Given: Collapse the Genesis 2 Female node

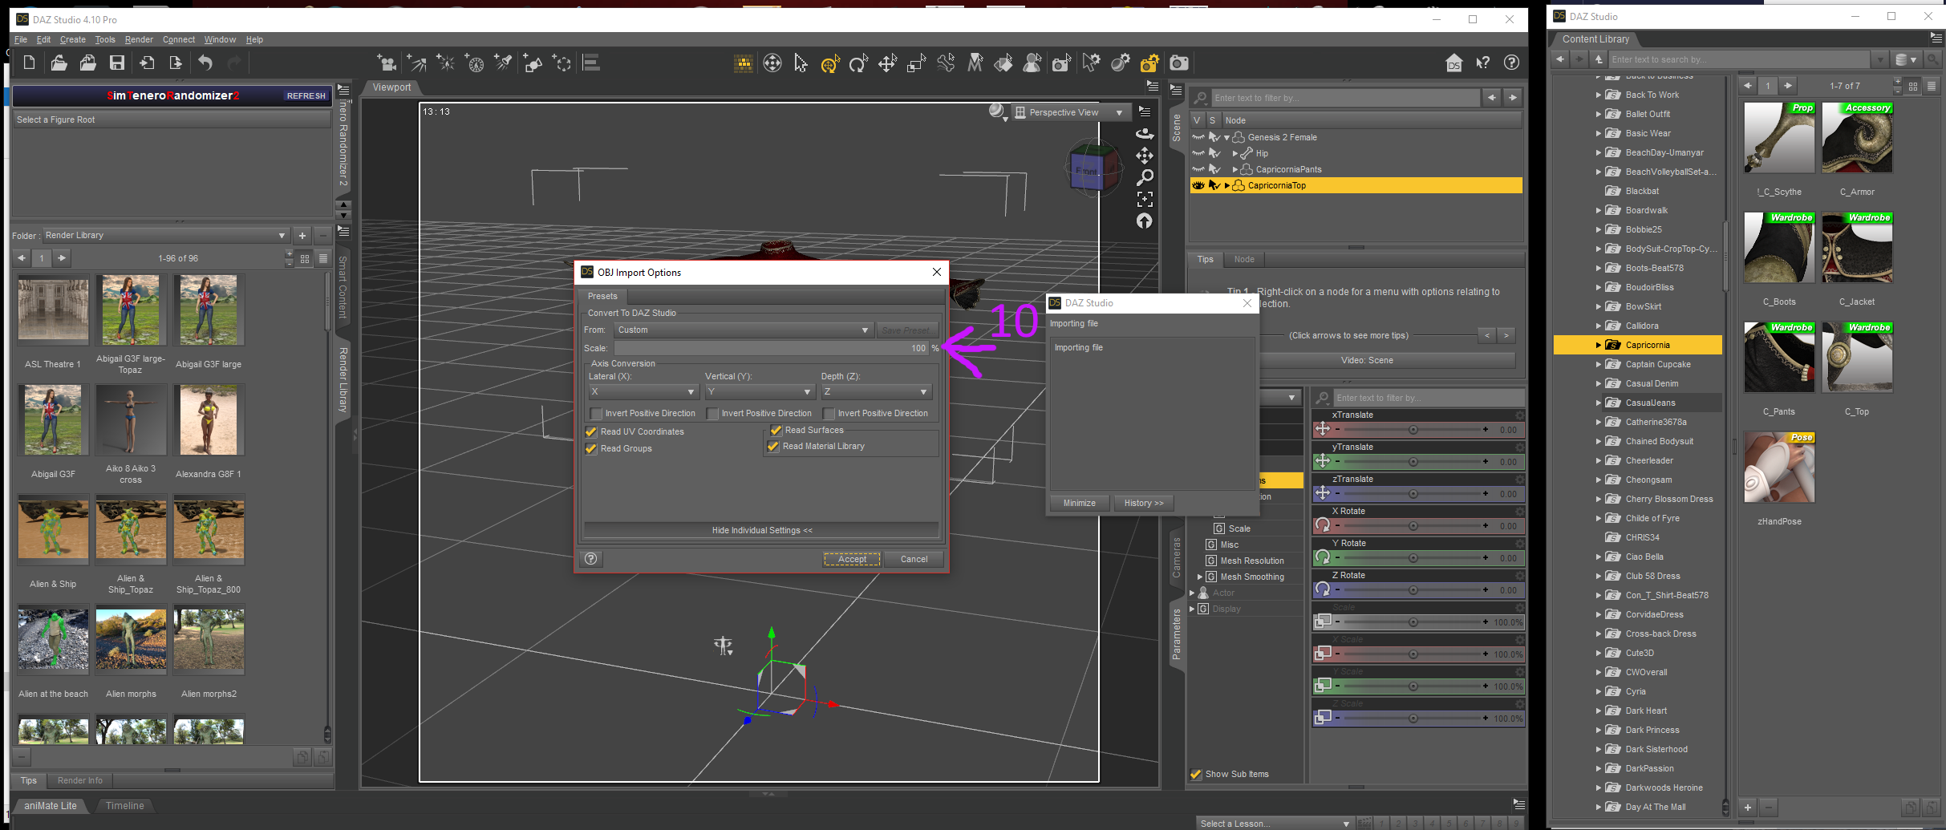Looking at the screenshot, I should (1226, 138).
